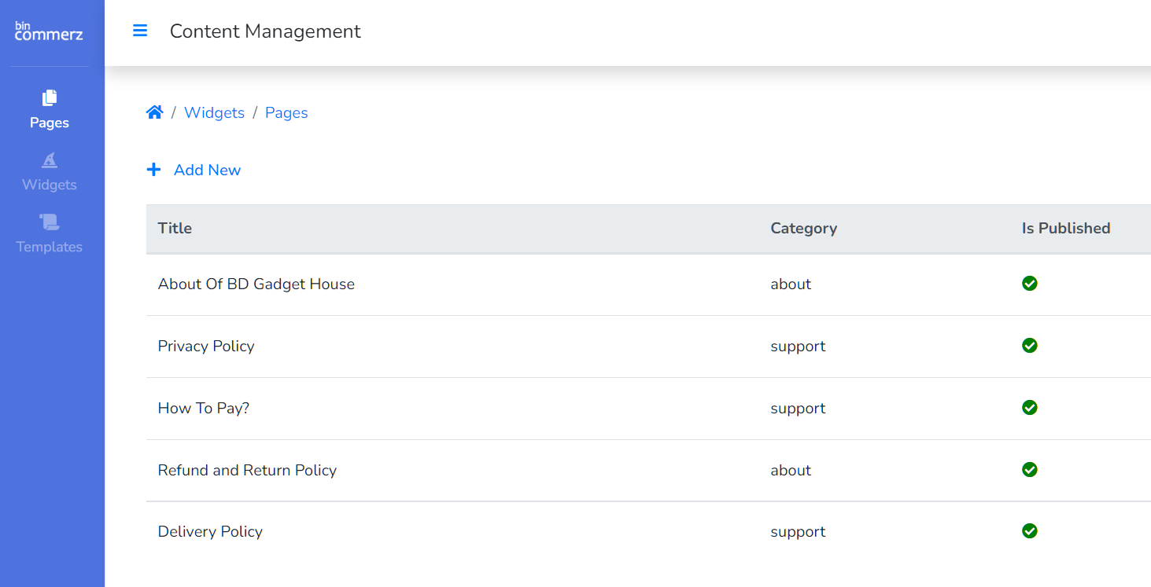The height and width of the screenshot is (587, 1151).
Task: Open Widgets in the sidebar
Action: pyautogui.click(x=50, y=171)
